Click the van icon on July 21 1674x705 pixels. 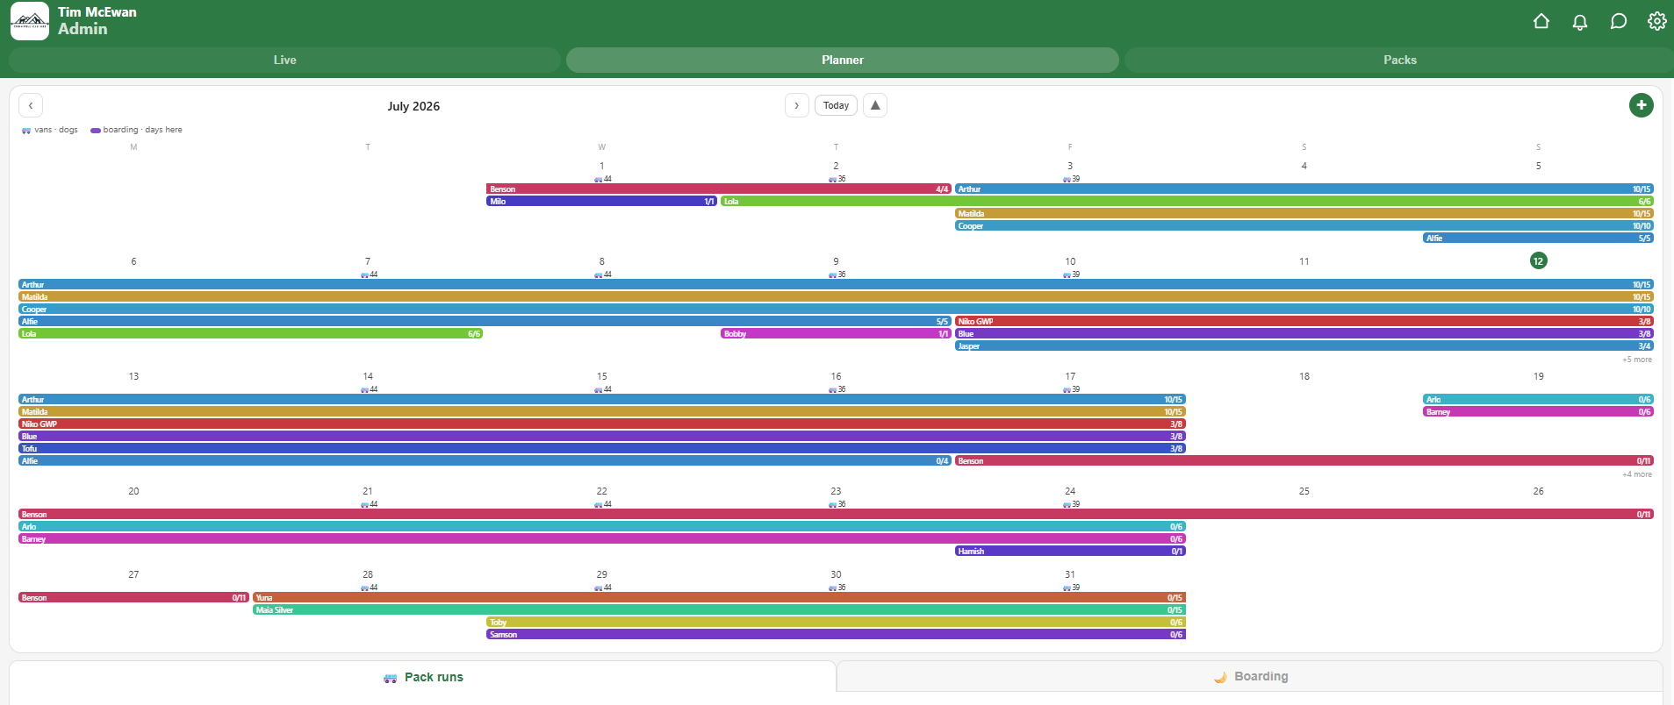[364, 504]
